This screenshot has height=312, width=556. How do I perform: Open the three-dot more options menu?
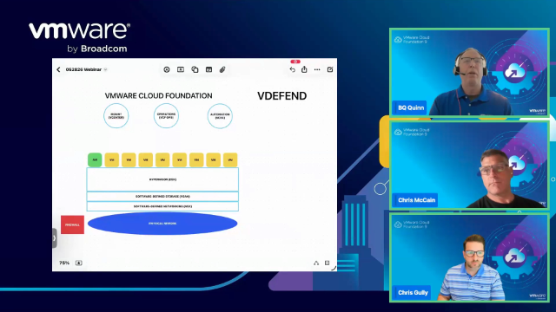tap(317, 69)
